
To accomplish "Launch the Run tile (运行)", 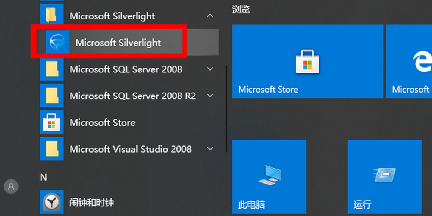I will tap(384, 177).
